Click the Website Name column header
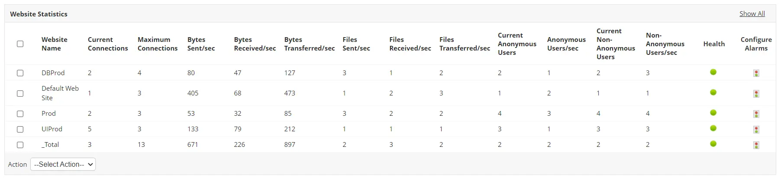784x181 pixels. tap(55, 44)
